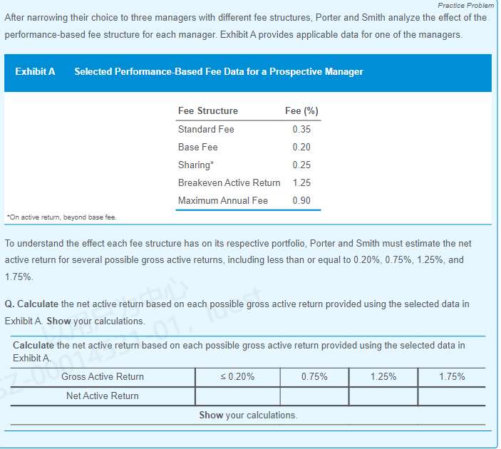Click the empty Net Active Return cell under 0.75%

pos(314,396)
